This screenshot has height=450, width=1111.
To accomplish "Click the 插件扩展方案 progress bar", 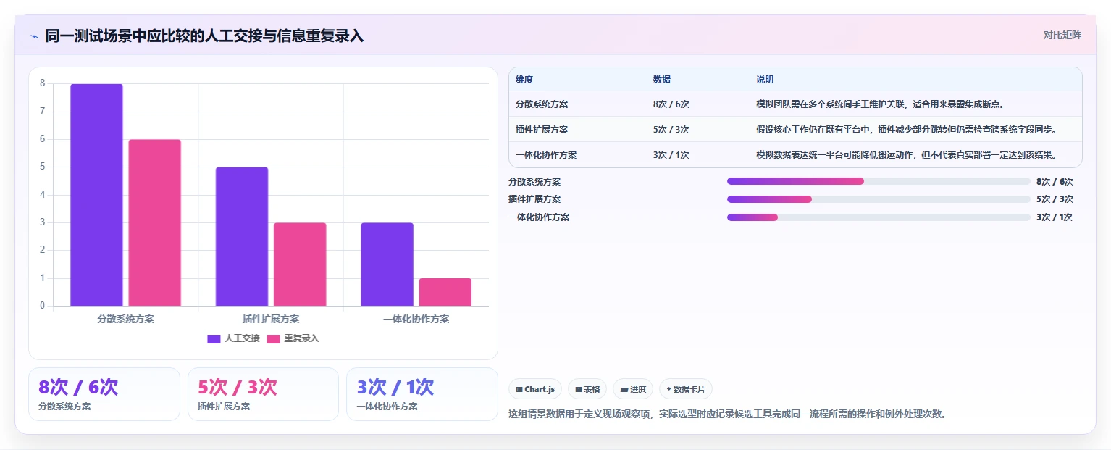I will (879, 199).
